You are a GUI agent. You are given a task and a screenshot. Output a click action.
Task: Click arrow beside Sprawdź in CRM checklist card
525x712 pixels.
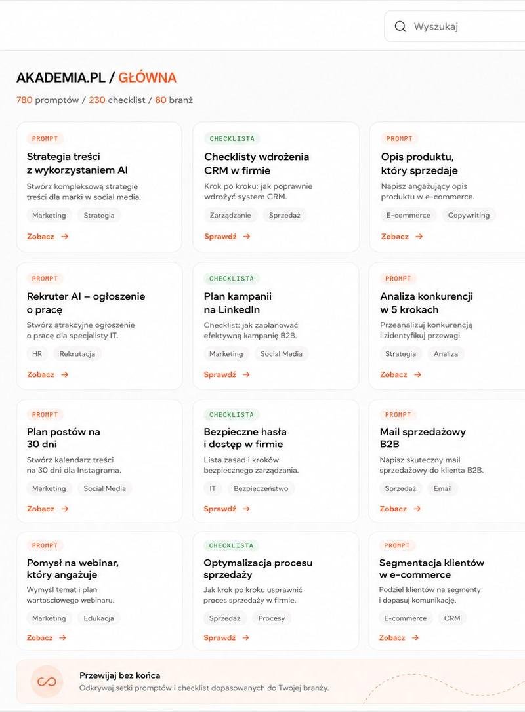click(x=246, y=237)
